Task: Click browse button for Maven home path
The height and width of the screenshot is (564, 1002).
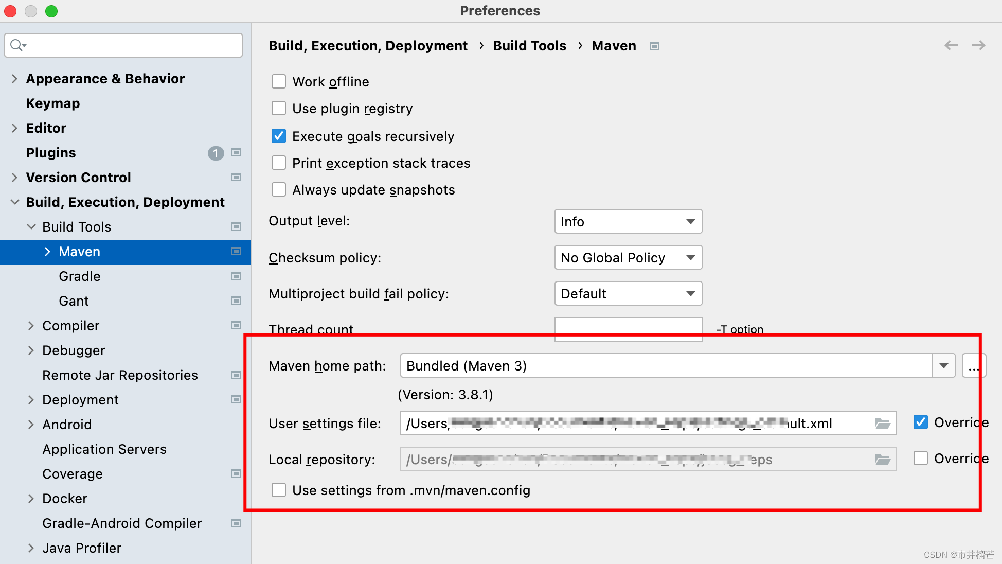Action: (x=974, y=366)
